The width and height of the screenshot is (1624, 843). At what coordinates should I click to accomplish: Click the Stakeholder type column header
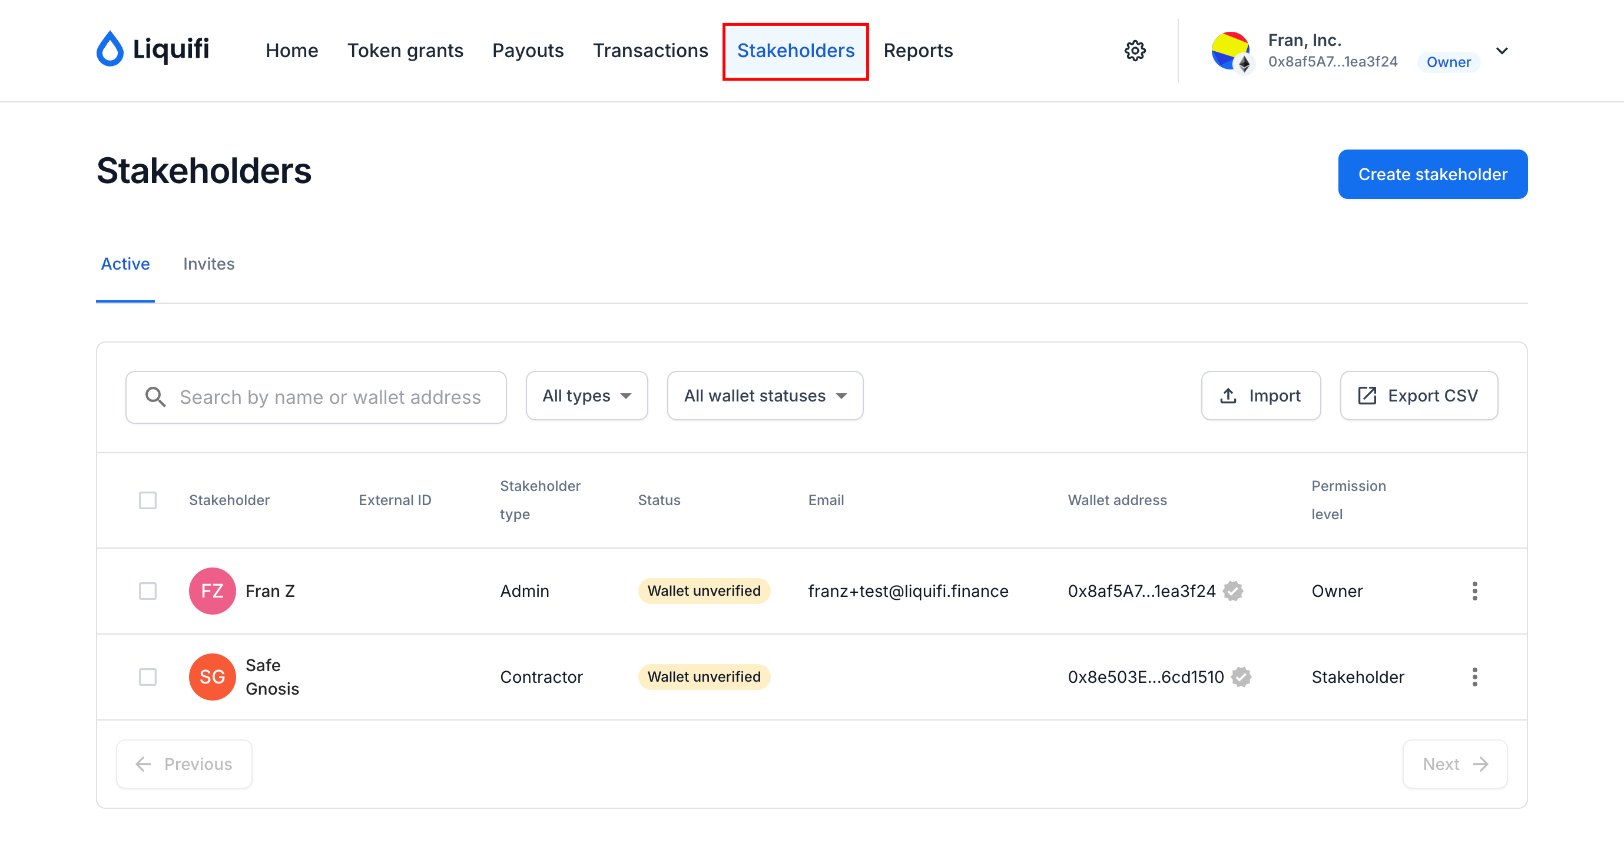[541, 500]
